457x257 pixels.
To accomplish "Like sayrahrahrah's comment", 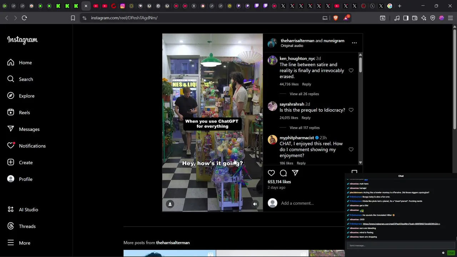I will point(351,110).
